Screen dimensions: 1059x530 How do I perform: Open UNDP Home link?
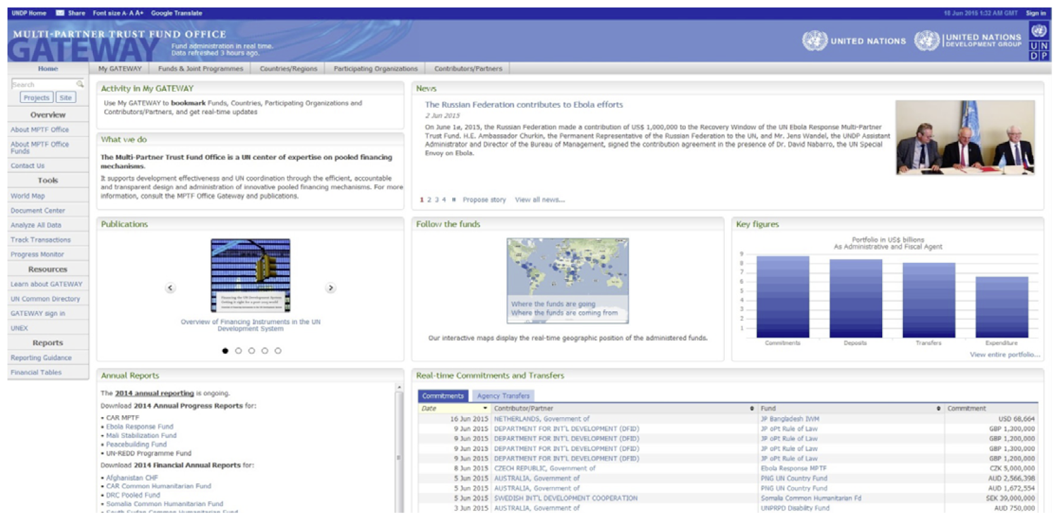coord(29,13)
